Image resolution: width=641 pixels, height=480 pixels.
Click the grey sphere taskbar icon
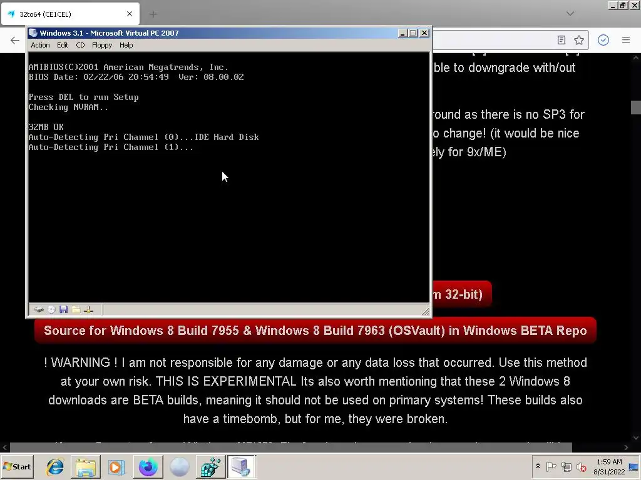click(x=179, y=467)
